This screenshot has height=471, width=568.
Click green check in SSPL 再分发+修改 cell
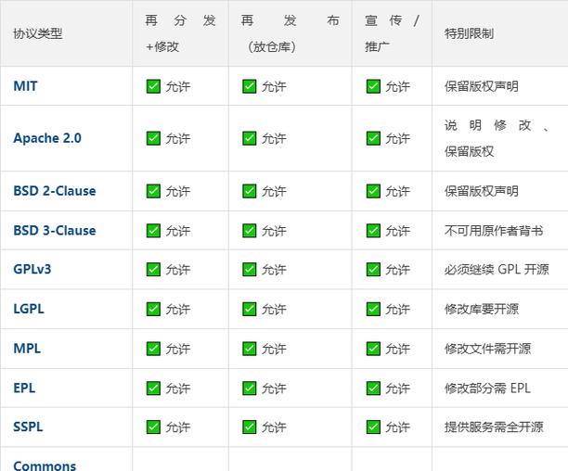pos(153,426)
